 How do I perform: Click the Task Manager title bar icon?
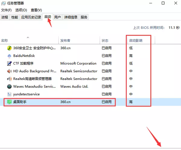pos(3,3)
